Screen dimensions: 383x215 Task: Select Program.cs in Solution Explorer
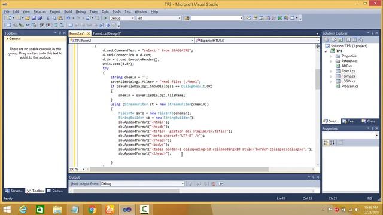(x=349, y=86)
